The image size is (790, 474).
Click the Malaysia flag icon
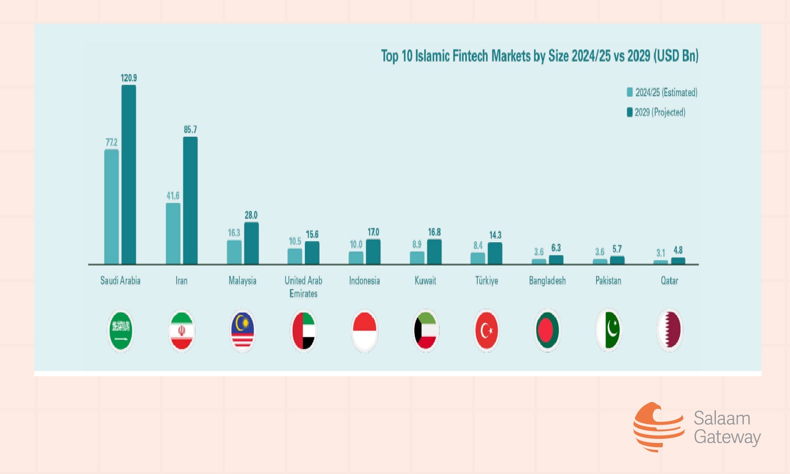pyautogui.click(x=242, y=331)
